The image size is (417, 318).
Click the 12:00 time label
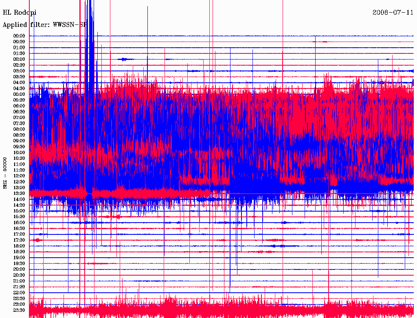(19, 176)
